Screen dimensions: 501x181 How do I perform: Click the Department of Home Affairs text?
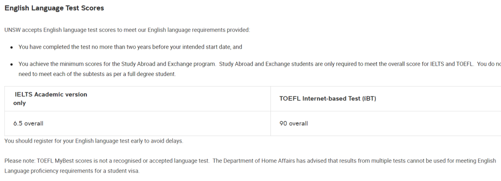point(254,161)
